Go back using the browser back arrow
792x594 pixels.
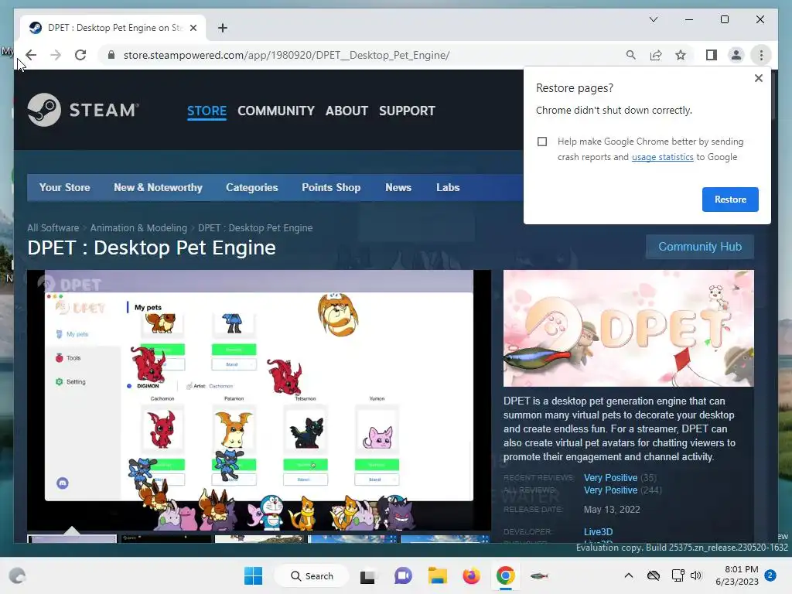point(31,55)
